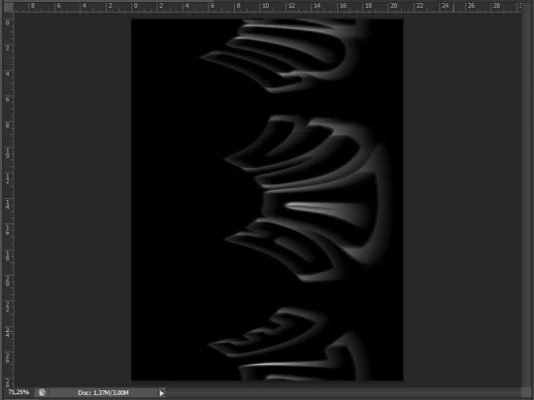Click the 10 mark on the horizontal ruler

tap(266, 6)
